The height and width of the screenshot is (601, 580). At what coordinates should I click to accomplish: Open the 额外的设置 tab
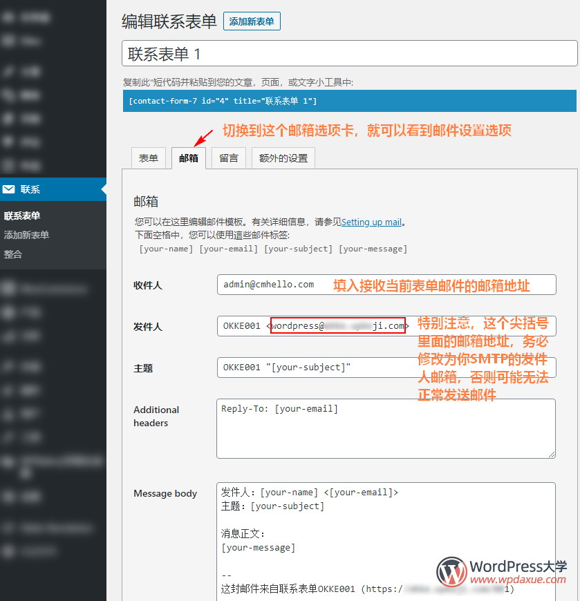click(283, 158)
